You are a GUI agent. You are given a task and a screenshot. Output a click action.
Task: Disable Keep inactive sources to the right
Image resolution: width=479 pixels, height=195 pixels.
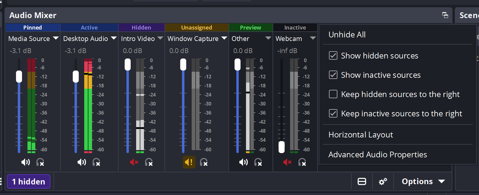point(333,114)
